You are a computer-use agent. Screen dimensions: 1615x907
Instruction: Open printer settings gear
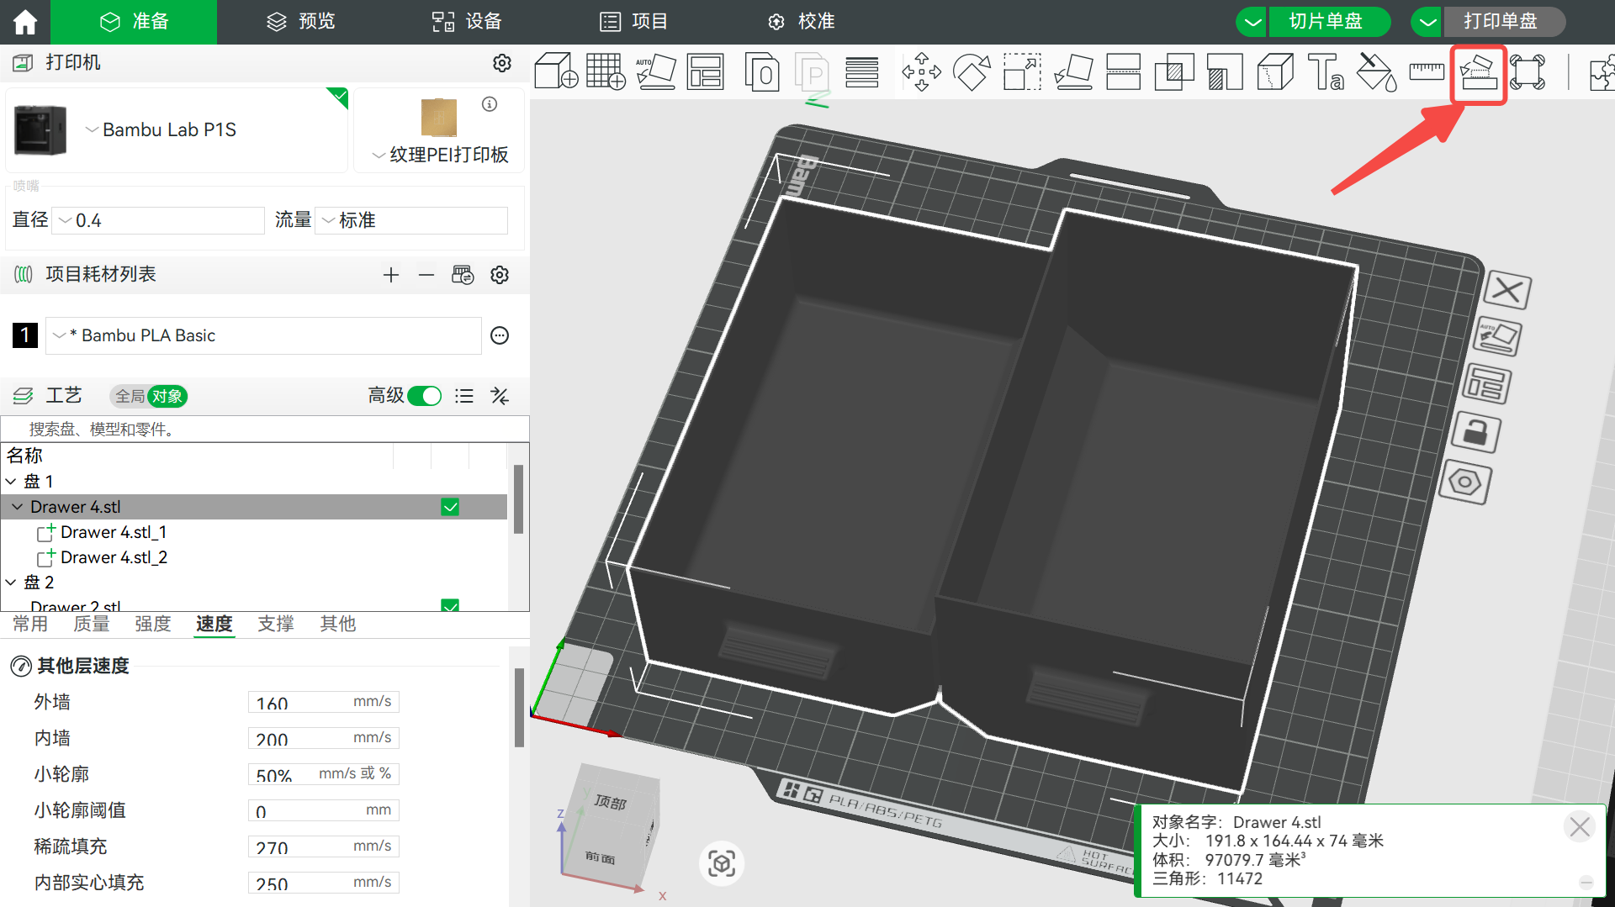click(x=502, y=63)
